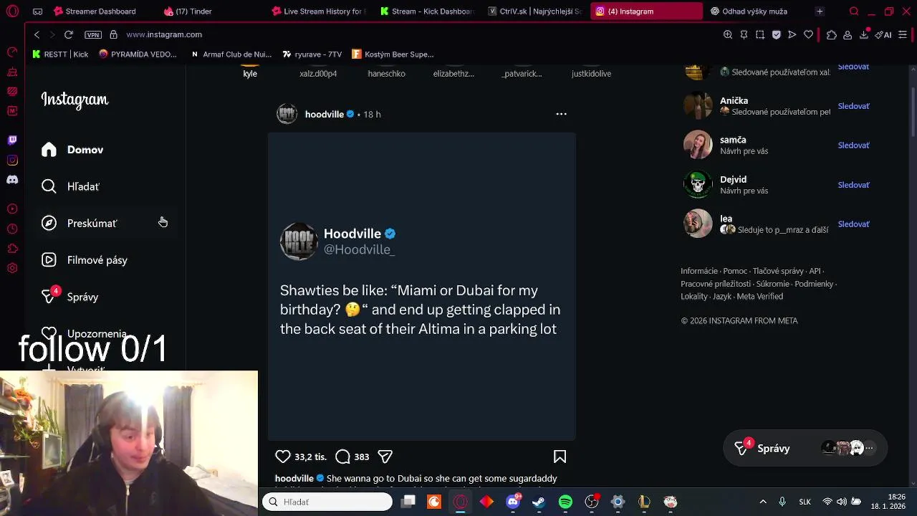Share the post via paper plane icon
Viewport: 917px width, 516px height.
385,457
